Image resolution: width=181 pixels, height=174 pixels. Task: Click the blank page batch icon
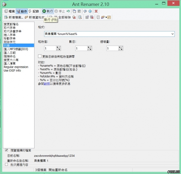(x=98, y=17)
